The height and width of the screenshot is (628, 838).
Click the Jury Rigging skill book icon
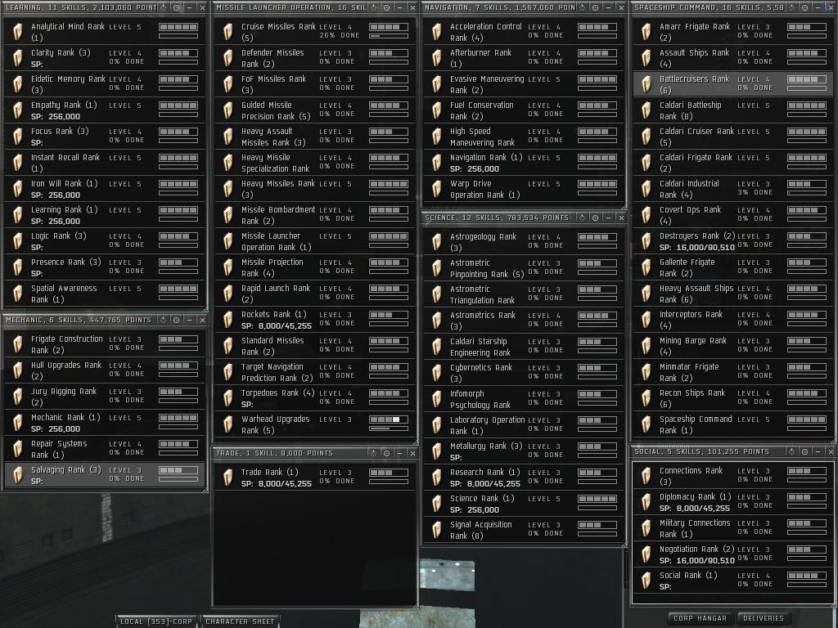tap(18, 397)
